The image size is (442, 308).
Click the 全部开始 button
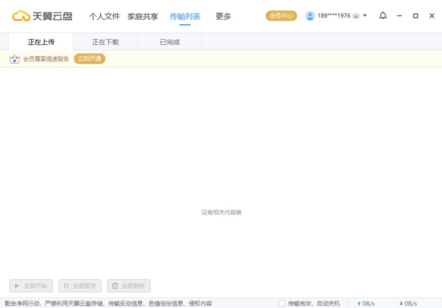point(31,286)
